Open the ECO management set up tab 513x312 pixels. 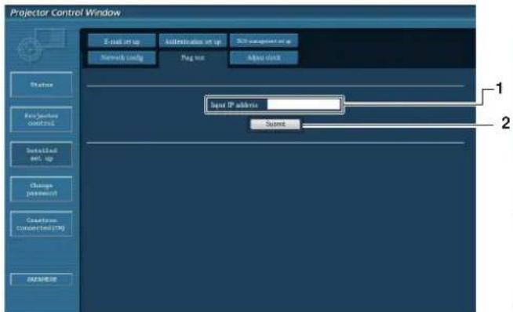(264, 42)
